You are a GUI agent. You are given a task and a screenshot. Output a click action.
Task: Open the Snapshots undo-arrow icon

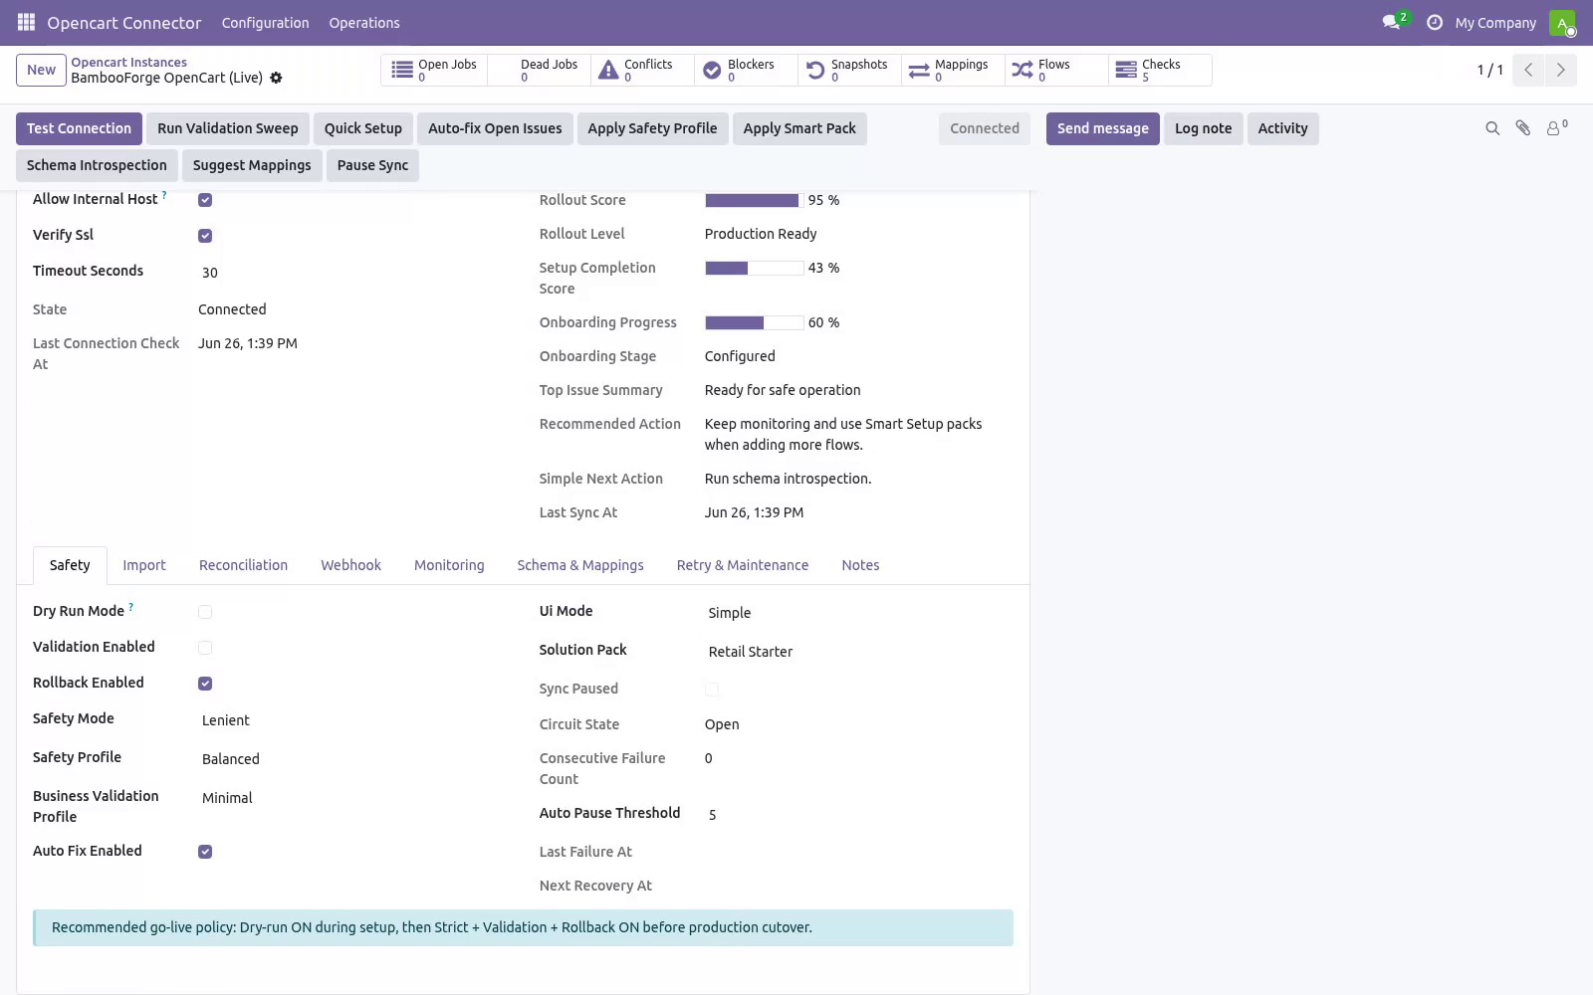click(815, 70)
